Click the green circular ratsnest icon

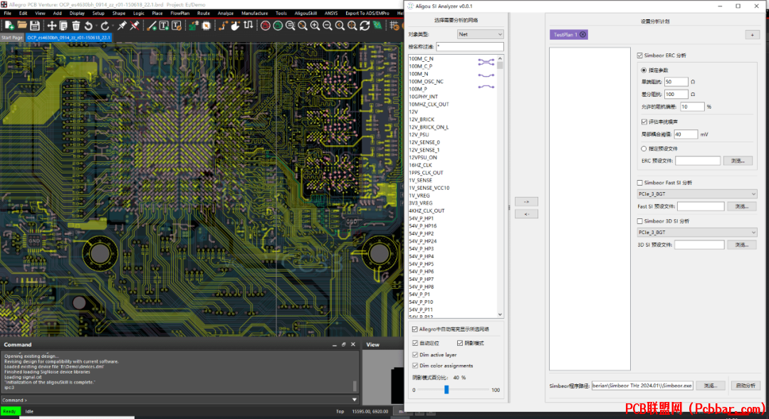click(278, 26)
